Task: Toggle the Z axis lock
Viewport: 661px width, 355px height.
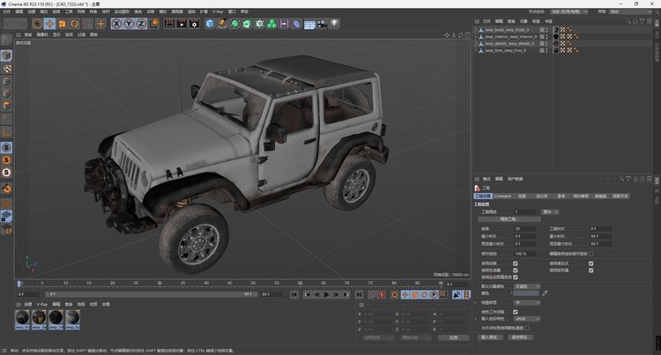Action: (141, 24)
